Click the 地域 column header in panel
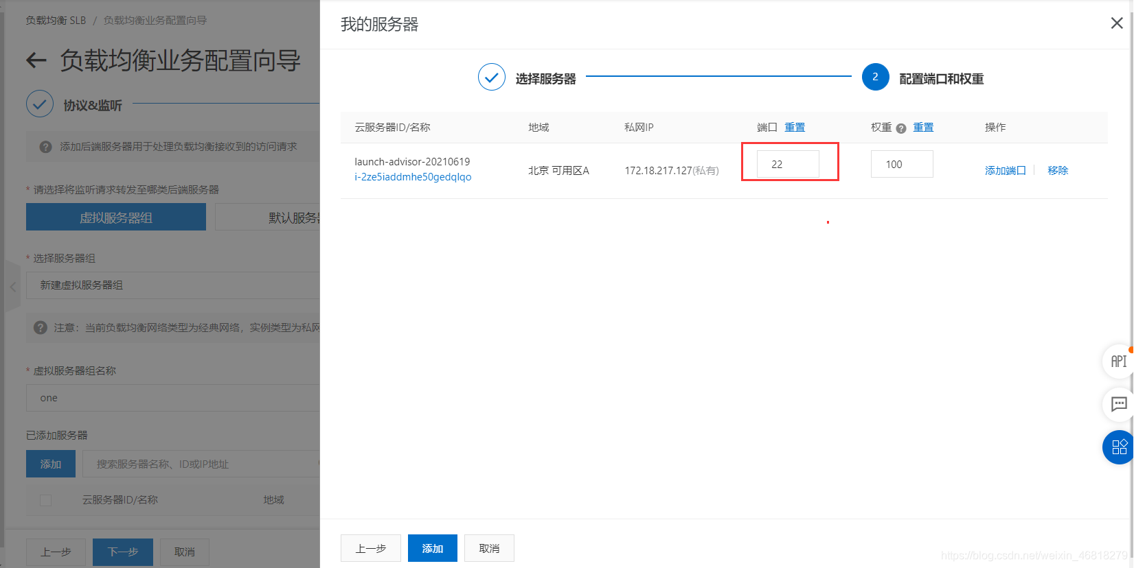Screen dimensions: 1134x568 538,128
